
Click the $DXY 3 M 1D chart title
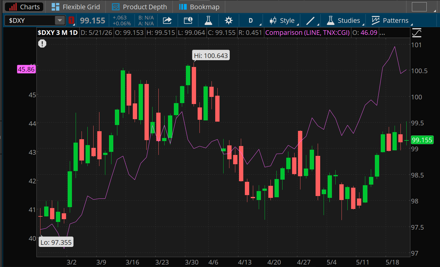[x=57, y=32]
